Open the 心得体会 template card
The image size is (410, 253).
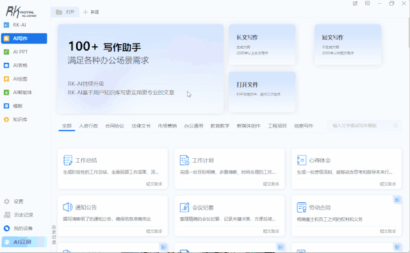(x=347, y=168)
